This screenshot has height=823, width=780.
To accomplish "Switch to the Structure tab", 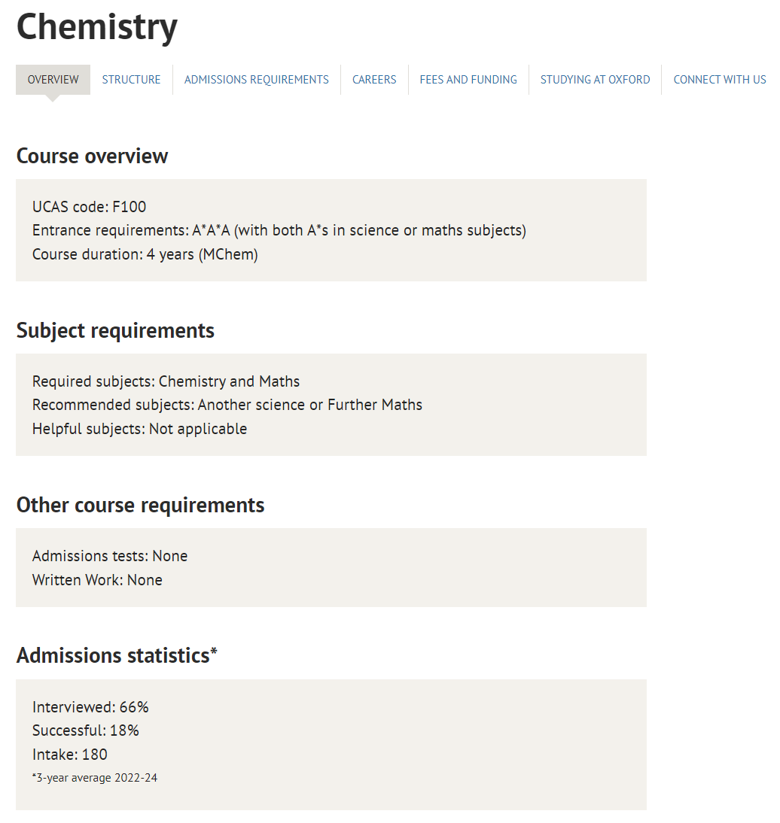I will click(131, 80).
